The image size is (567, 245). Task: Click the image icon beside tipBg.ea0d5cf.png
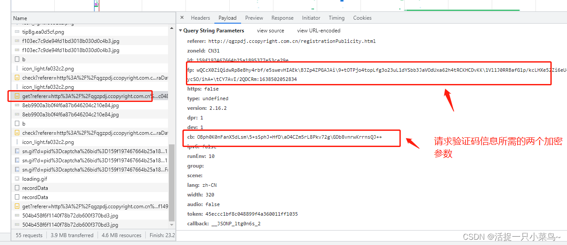17,32
